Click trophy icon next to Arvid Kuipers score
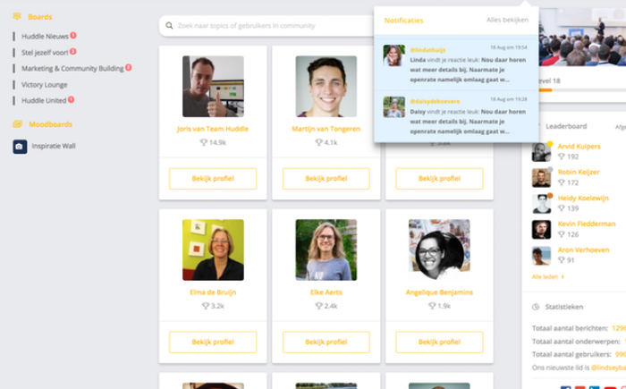Viewport: 626px width, 389px height. 562,156
